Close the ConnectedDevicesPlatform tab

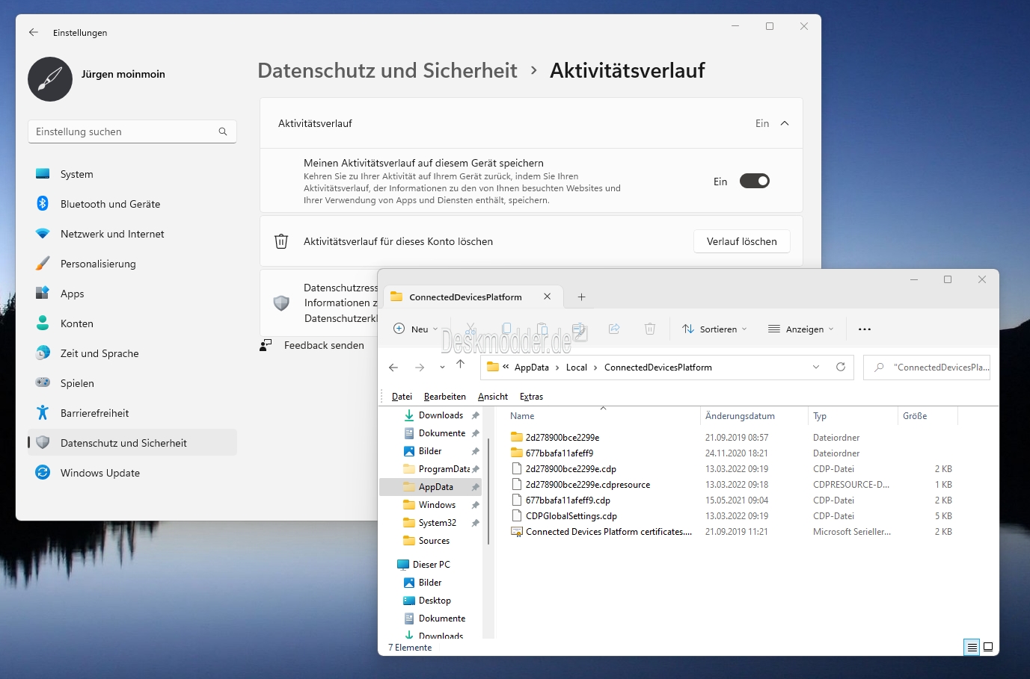(x=547, y=297)
